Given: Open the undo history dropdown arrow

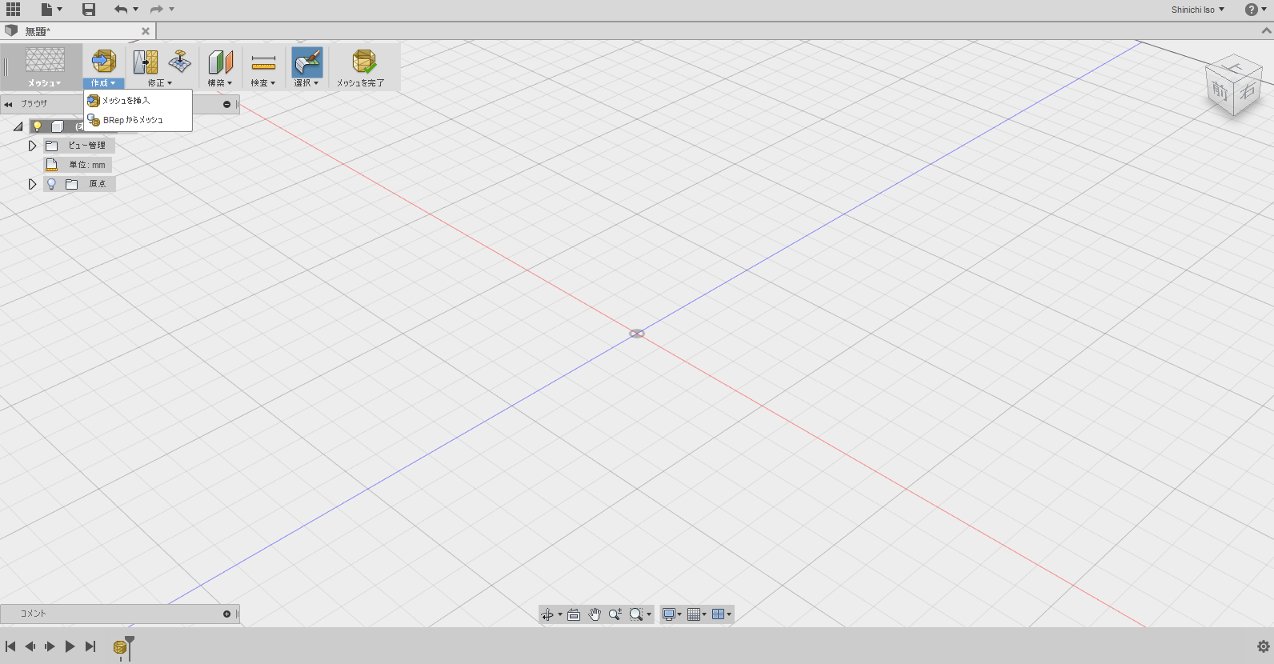Looking at the screenshot, I should point(135,10).
